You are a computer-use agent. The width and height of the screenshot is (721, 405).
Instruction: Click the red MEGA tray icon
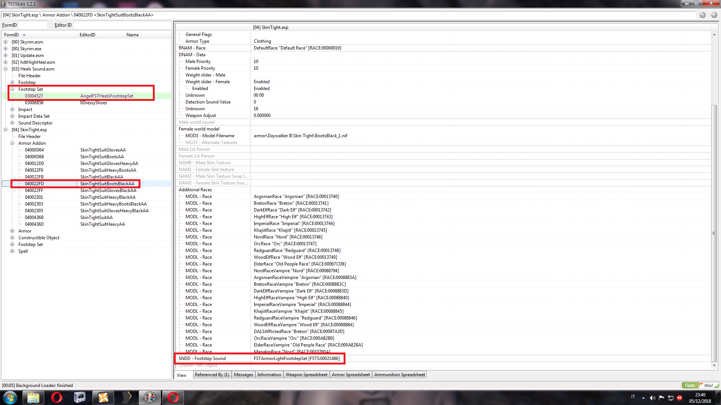click(679, 398)
